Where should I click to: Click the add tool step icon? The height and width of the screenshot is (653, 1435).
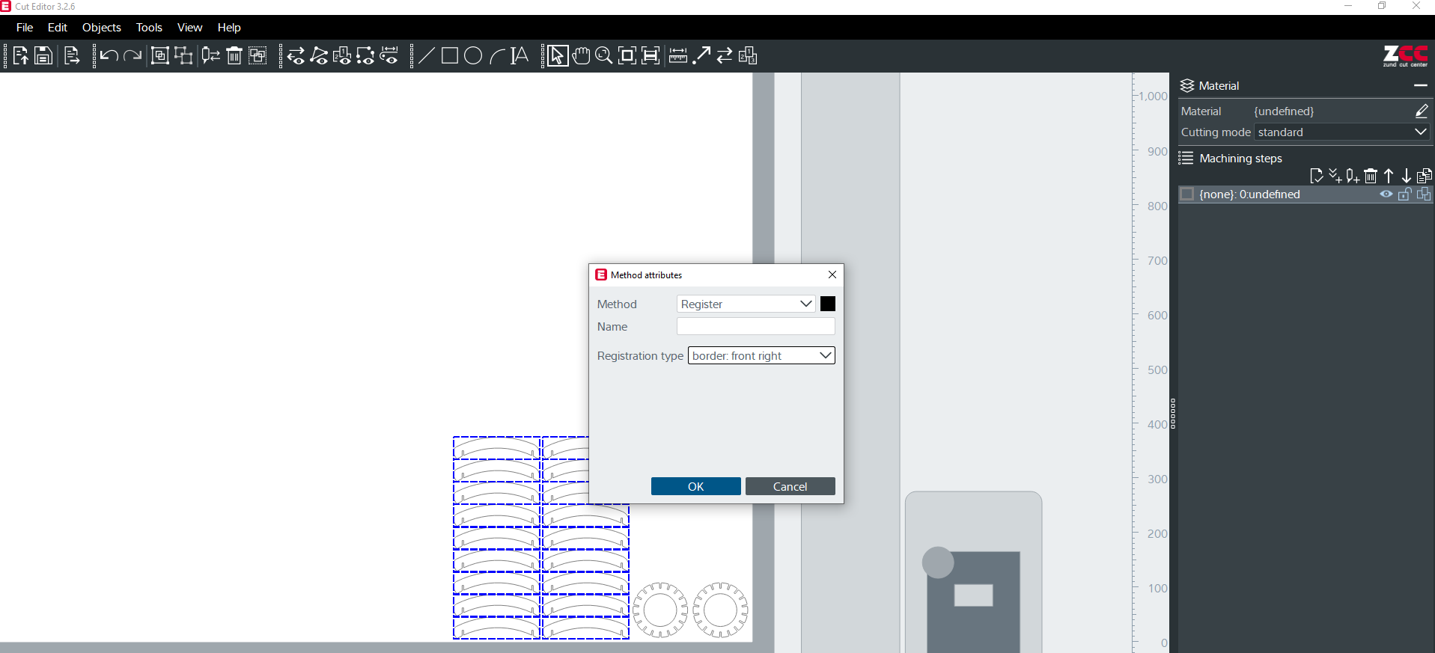[x=1353, y=176]
